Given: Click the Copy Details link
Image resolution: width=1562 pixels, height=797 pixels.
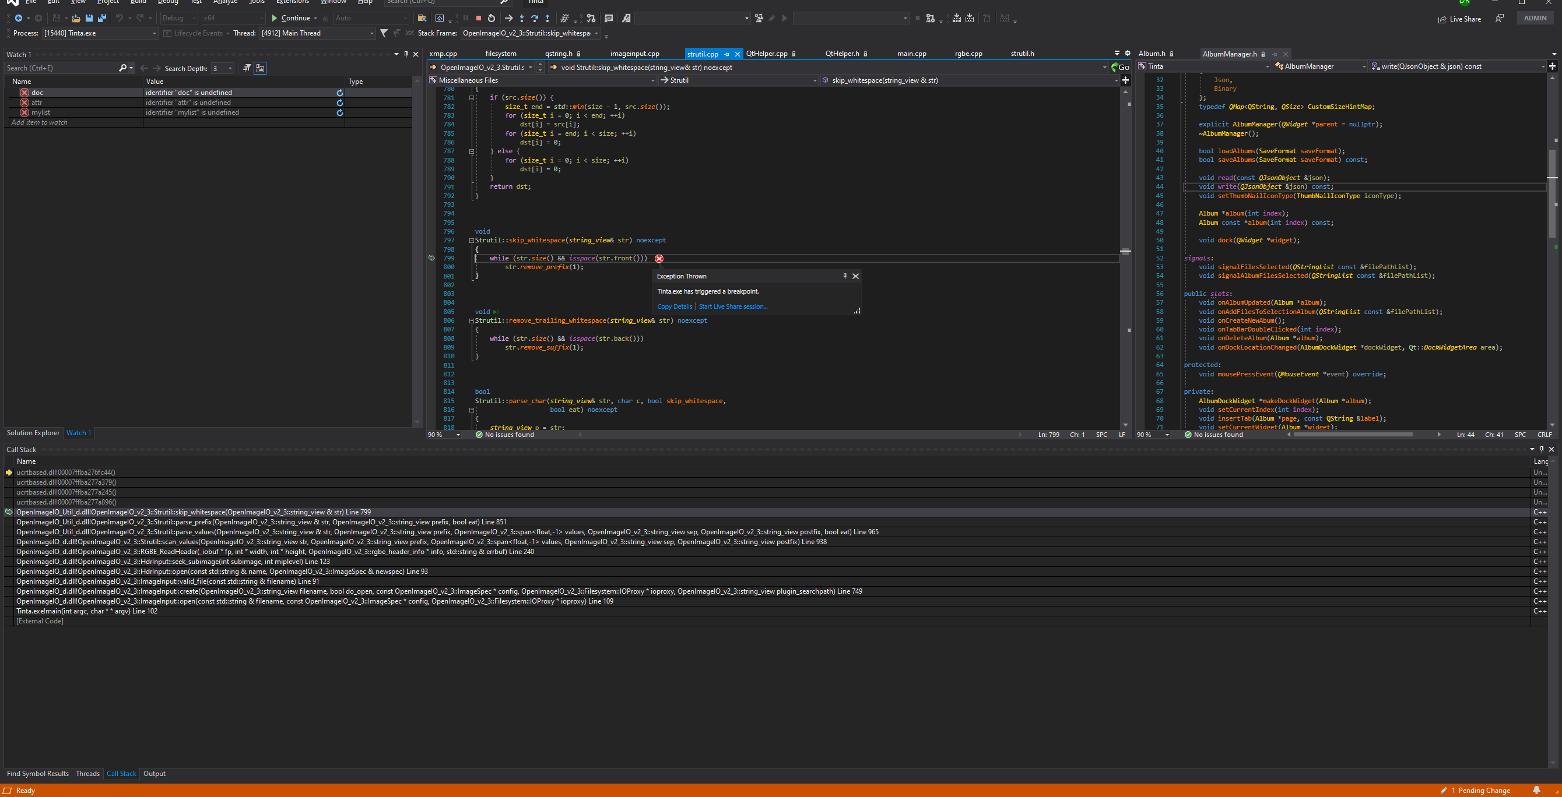Looking at the screenshot, I should pos(673,306).
